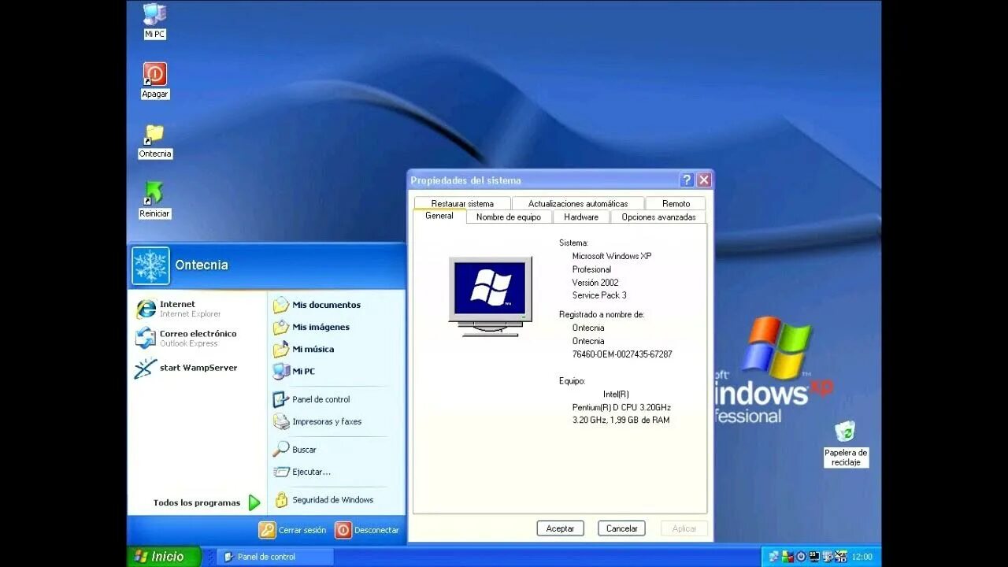Click the Pentium(R) D CPU 3.20GHz text
This screenshot has width=1008, height=567.
(621, 407)
